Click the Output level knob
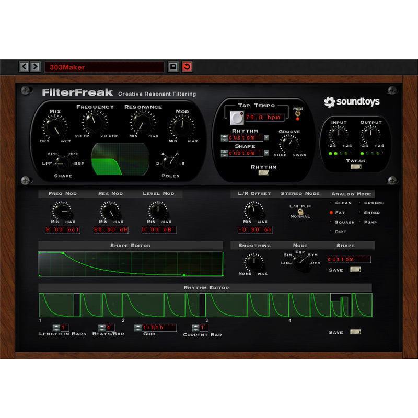 click(x=370, y=134)
